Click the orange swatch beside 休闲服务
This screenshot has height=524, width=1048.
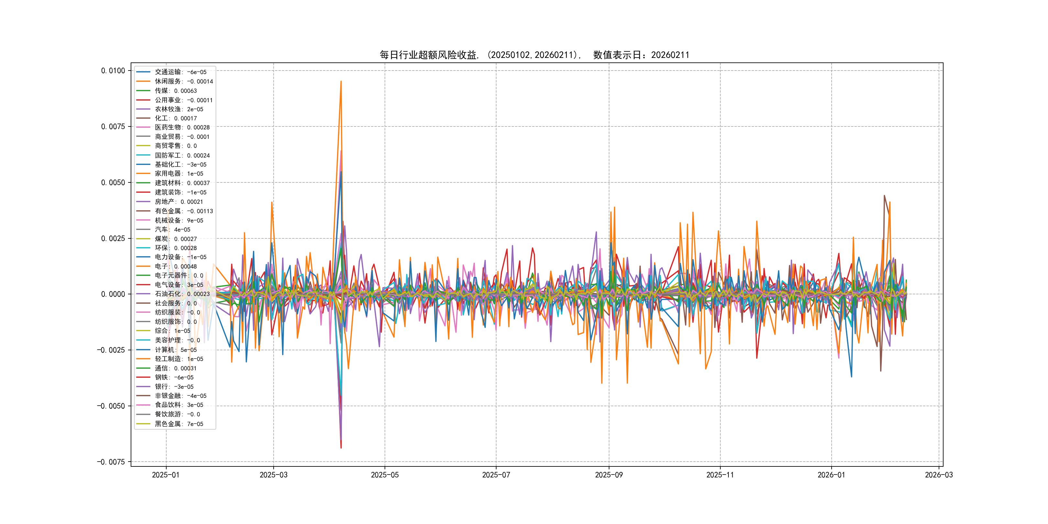tap(143, 82)
